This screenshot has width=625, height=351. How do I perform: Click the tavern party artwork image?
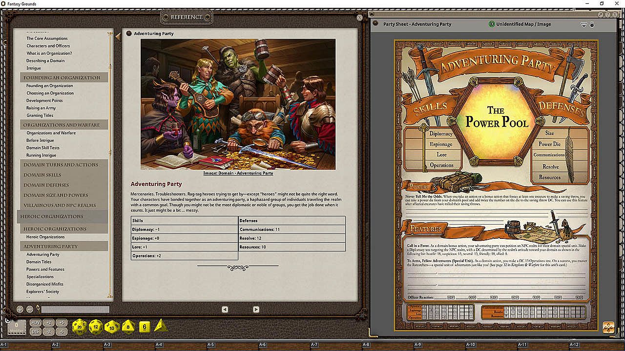238,104
